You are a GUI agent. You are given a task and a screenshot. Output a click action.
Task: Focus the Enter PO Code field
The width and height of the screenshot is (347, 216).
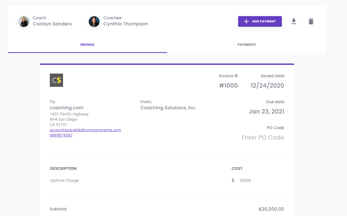263,137
